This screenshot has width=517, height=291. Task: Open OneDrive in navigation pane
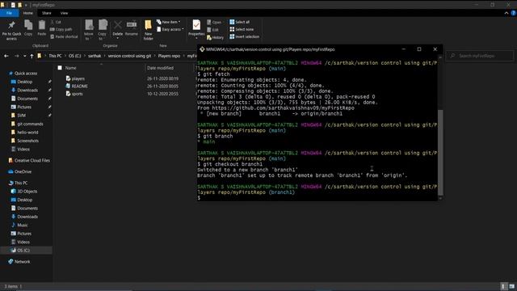pos(19,171)
